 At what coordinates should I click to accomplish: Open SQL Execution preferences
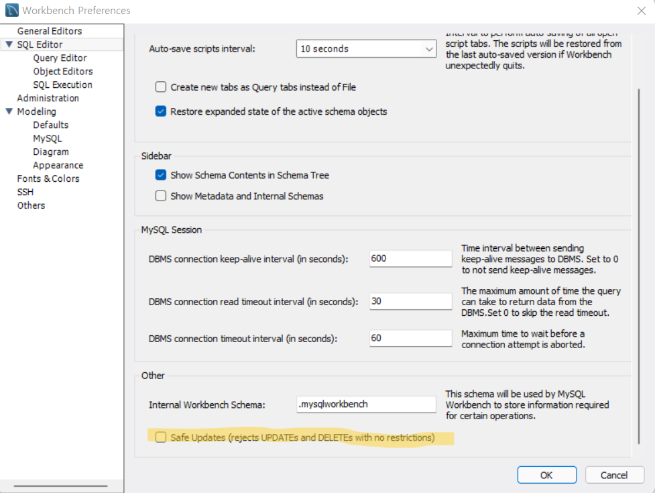(x=62, y=85)
